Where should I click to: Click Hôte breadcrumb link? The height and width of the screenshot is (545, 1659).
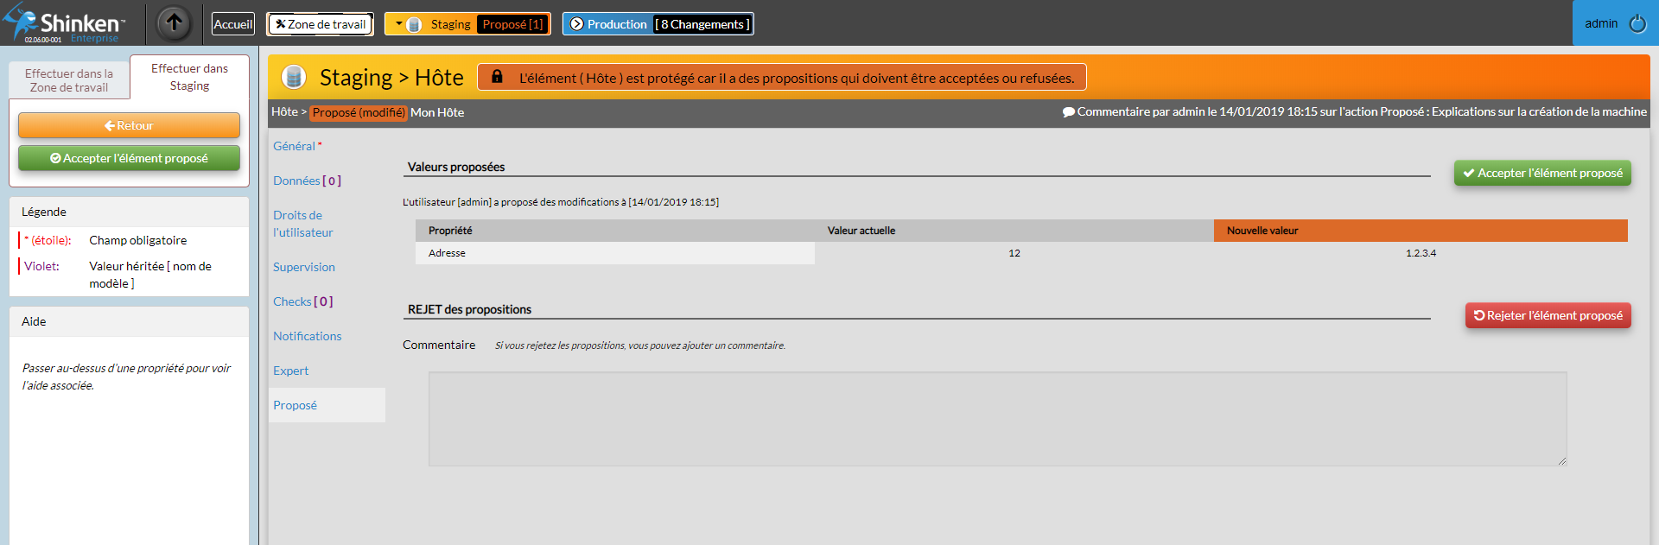[284, 112]
